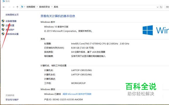This screenshot has height=105, width=169.
Task: Select text Windows 10 家庭中文版
Action: pyautogui.click(x=56, y=27)
